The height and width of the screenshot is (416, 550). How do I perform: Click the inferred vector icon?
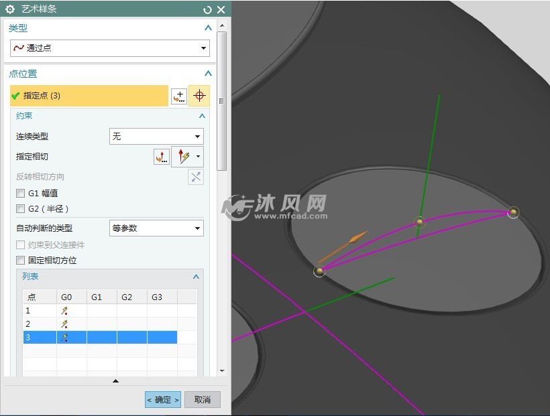[x=183, y=156]
